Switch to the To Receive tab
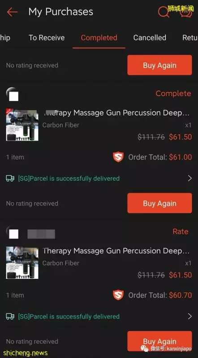The height and width of the screenshot is (358, 198). [x=47, y=38]
